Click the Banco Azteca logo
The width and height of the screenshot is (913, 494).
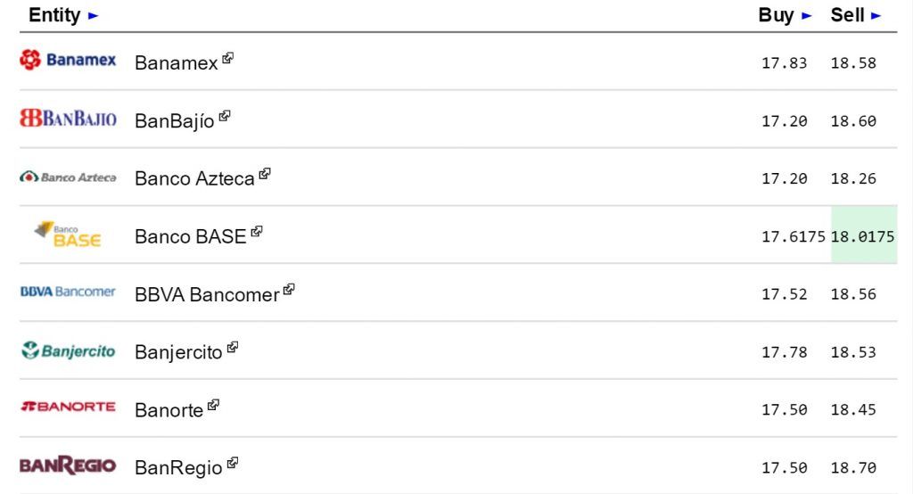point(68,177)
